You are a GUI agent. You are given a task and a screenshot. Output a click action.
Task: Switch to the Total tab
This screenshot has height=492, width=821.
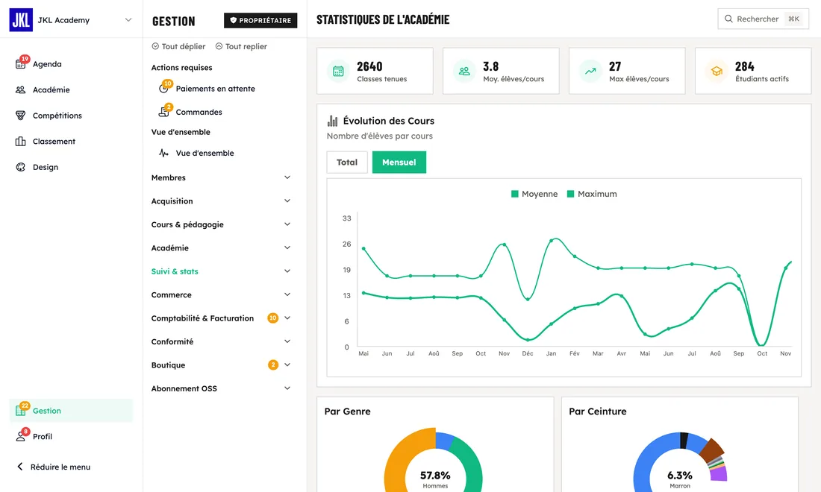pyautogui.click(x=346, y=162)
